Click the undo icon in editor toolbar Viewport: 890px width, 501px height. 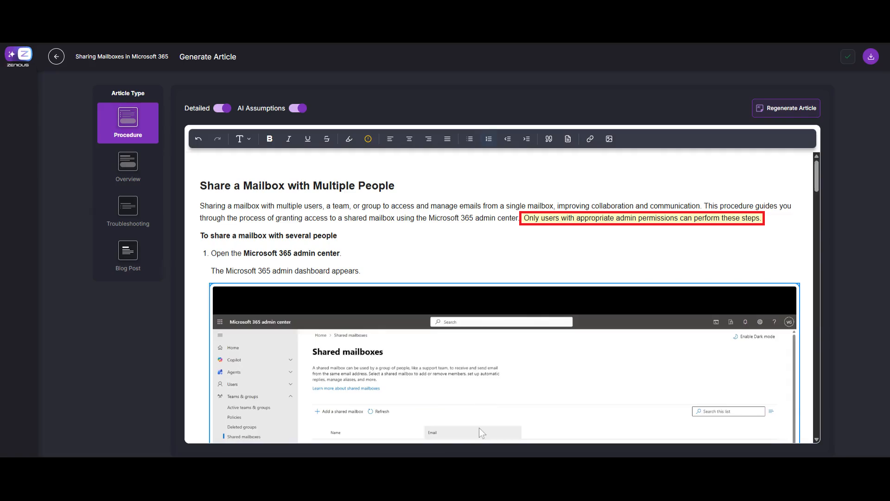(198, 139)
